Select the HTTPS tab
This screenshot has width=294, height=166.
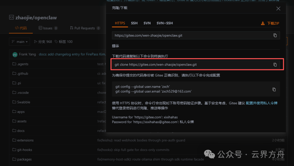[x=120, y=23]
